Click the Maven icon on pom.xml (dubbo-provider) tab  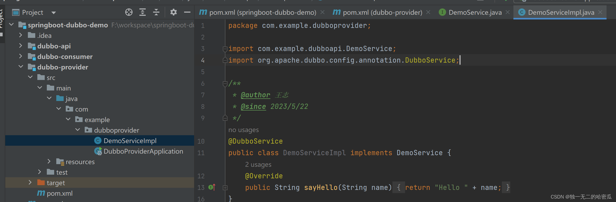click(x=337, y=12)
